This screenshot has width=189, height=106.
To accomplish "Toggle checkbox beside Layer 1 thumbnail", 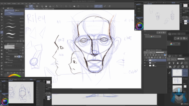I will pyautogui.click(x=170, y=81).
